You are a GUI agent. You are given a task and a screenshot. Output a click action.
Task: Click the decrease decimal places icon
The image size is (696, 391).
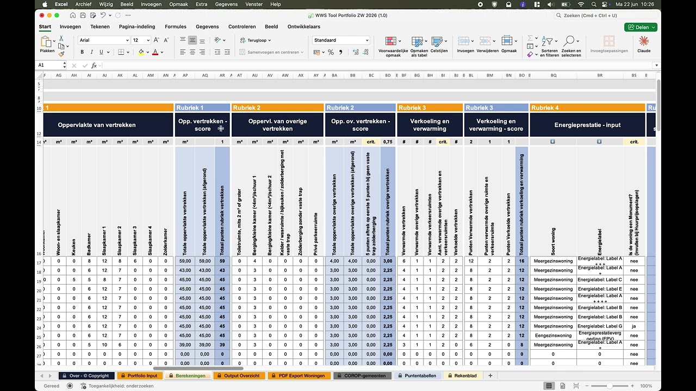tap(365, 52)
